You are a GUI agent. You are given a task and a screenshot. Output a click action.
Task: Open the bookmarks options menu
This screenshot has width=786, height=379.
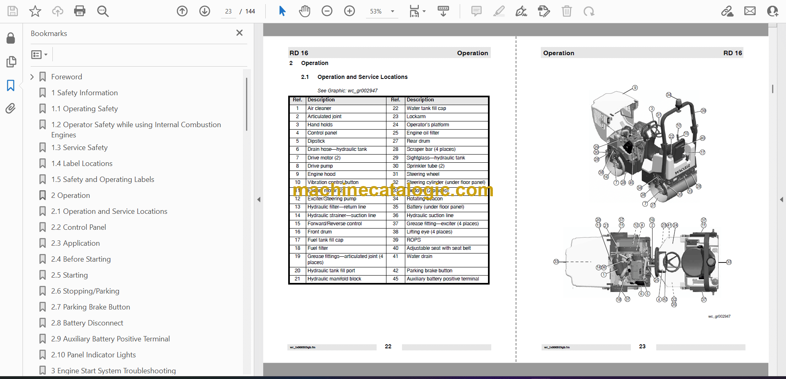39,54
